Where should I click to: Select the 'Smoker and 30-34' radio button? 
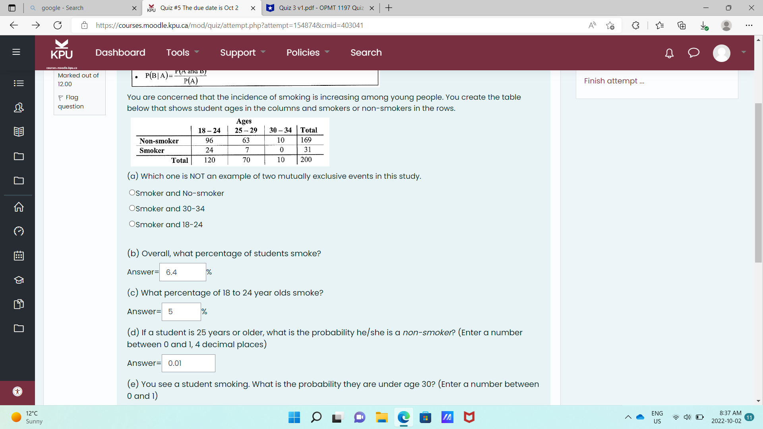coord(132,208)
